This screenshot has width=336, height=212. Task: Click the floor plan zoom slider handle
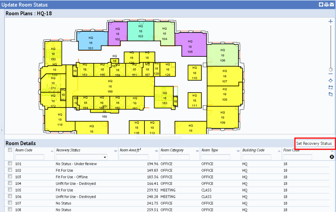point(330,69)
